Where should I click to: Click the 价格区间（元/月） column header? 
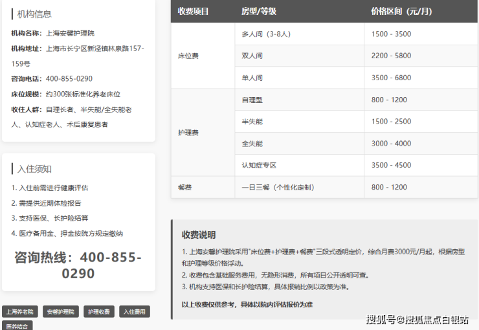(x=402, y=12)
